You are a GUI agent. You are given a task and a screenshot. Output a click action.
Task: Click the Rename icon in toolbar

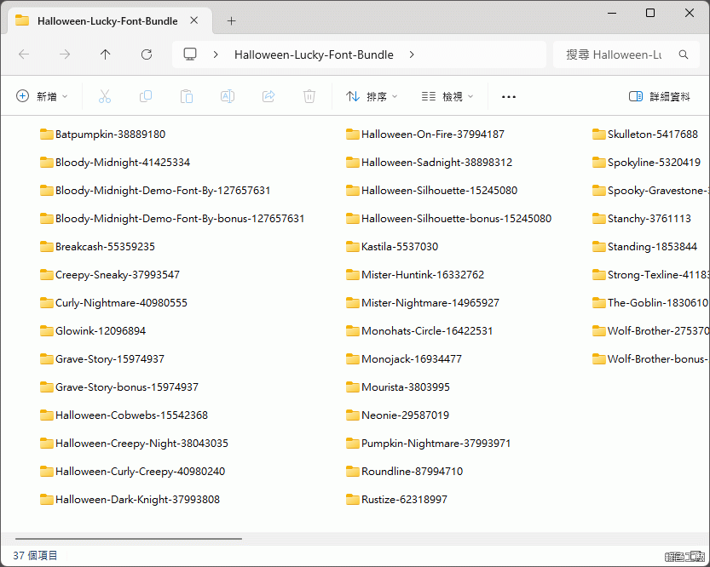click(x=228, y=96)
